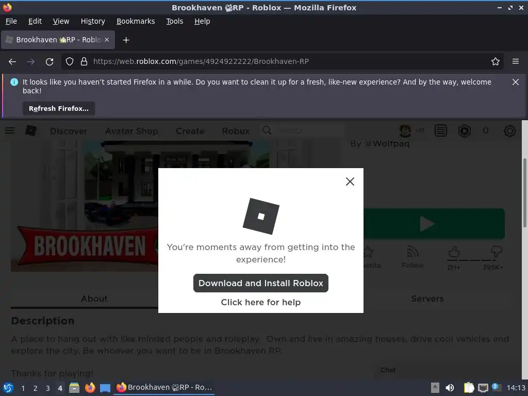Open the Click here for help link
This screenshot has height=396, width=528.
pos(260,302)
